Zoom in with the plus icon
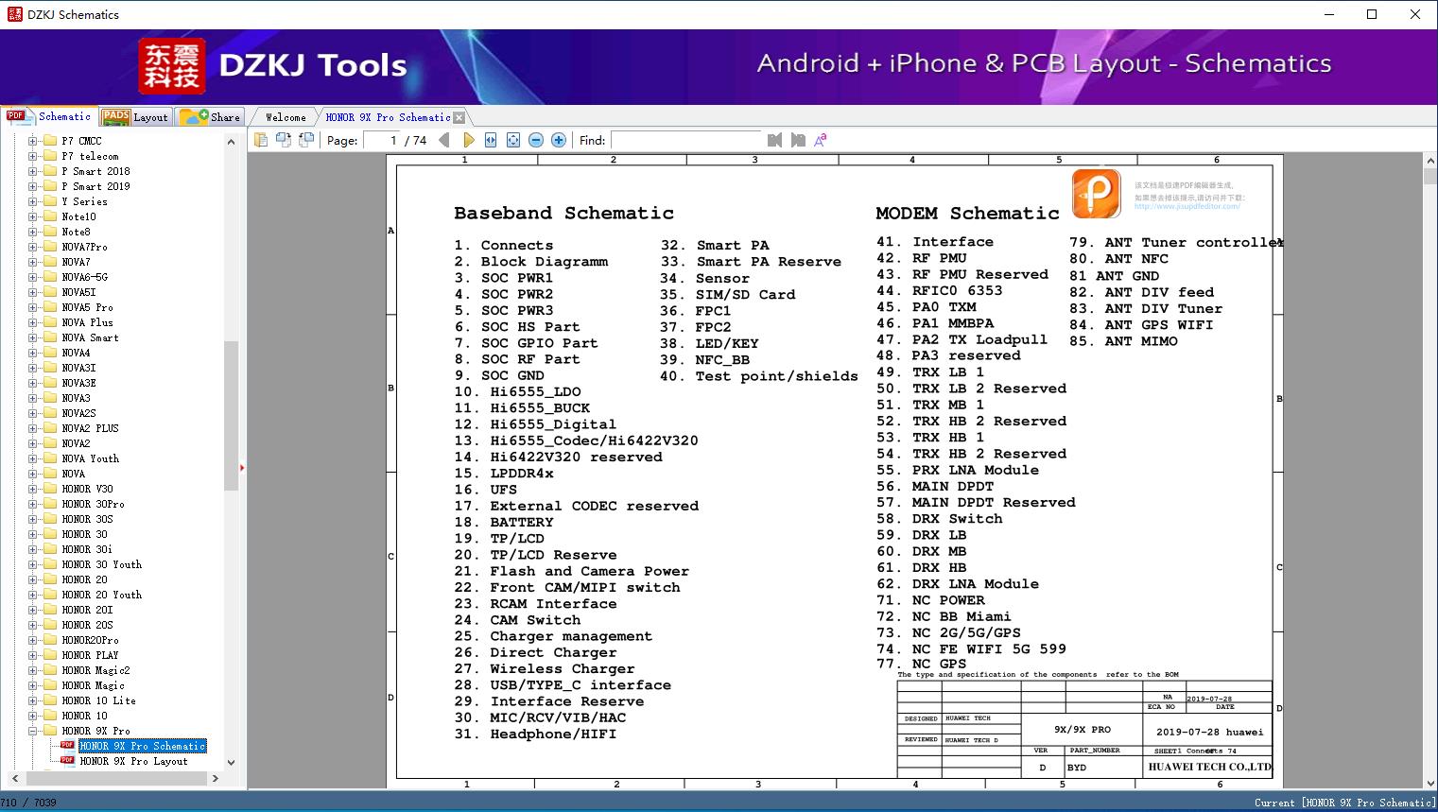1438x812 pixels. click(559, 140)
